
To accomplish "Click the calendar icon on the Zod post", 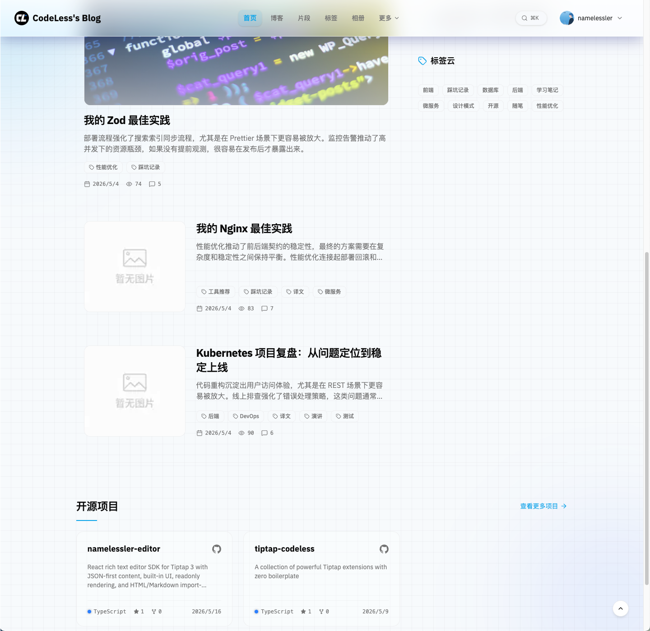I will click(87, 184).
